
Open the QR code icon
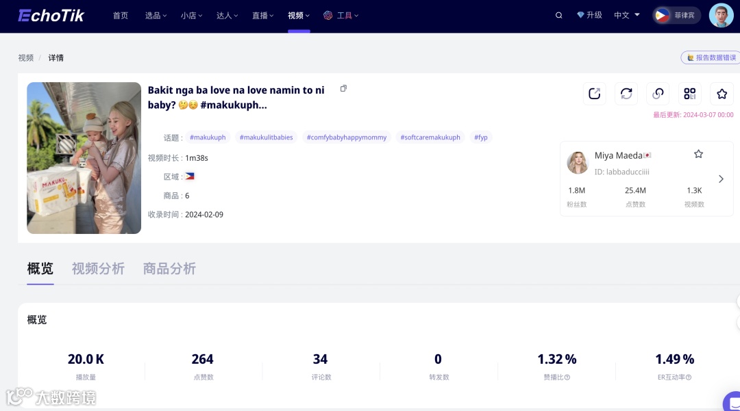pyautogui.click(x=690, y=94)
